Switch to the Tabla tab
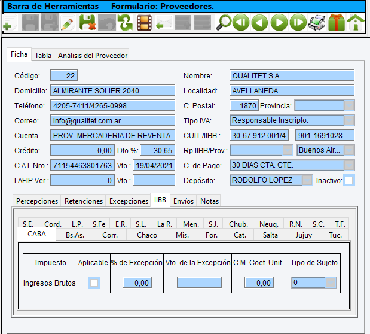 point(43,56)
